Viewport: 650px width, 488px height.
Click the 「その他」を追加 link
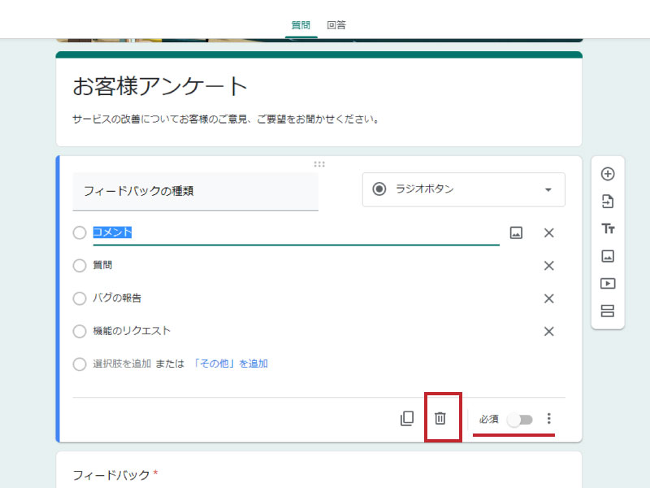231,364
